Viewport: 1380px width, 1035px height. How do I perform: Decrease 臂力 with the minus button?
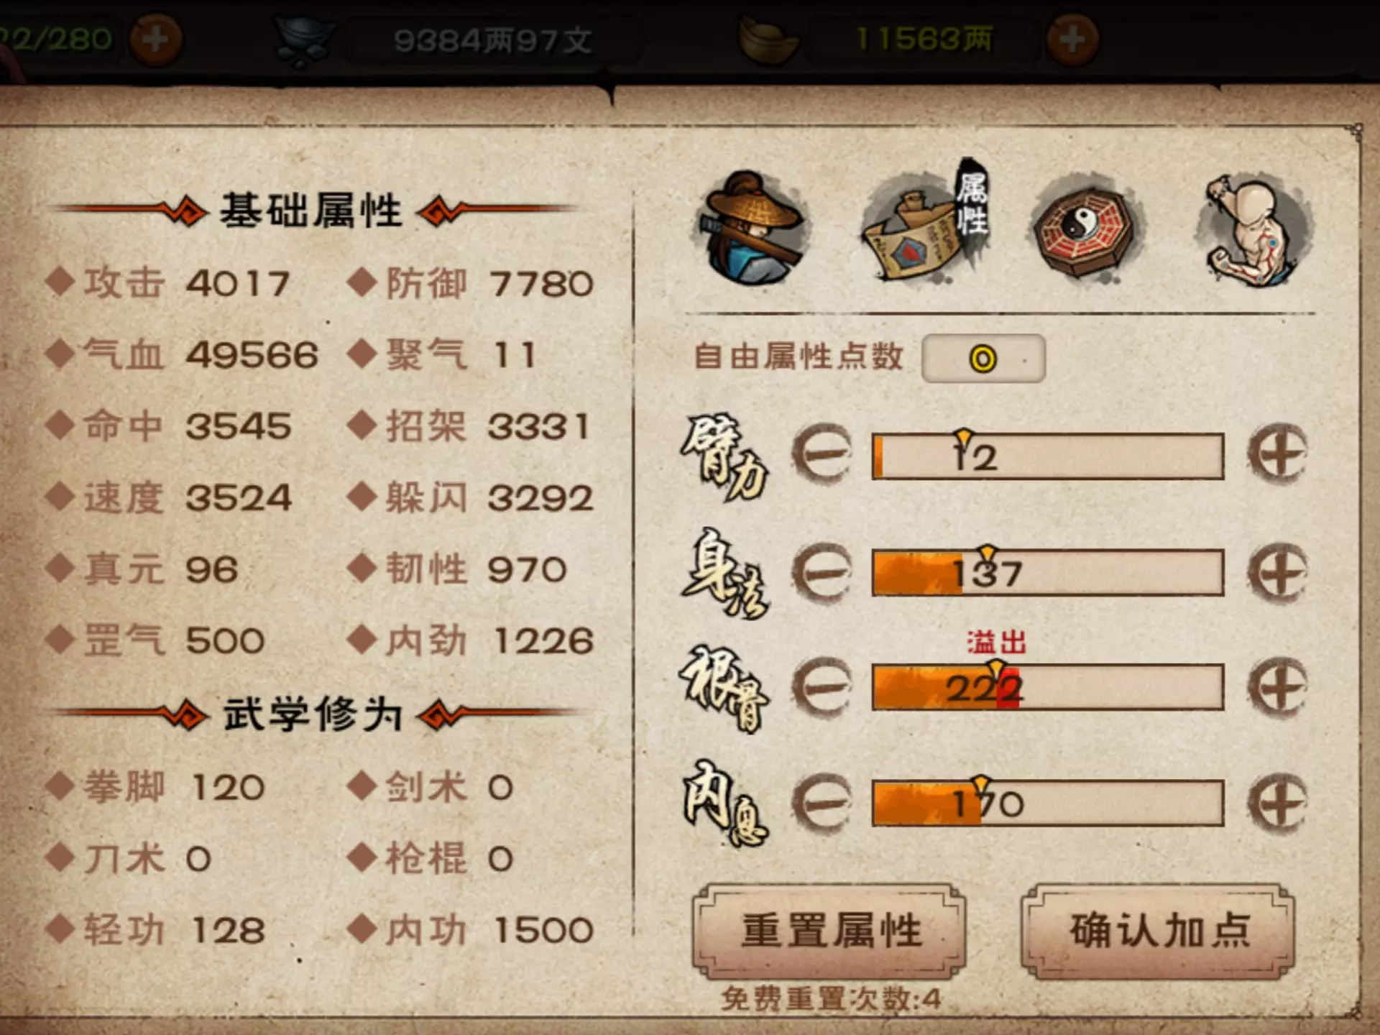pos(822,453)
